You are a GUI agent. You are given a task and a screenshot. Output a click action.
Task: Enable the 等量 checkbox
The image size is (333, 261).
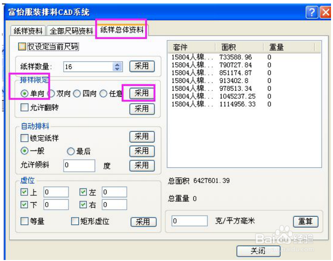[24, 221]
